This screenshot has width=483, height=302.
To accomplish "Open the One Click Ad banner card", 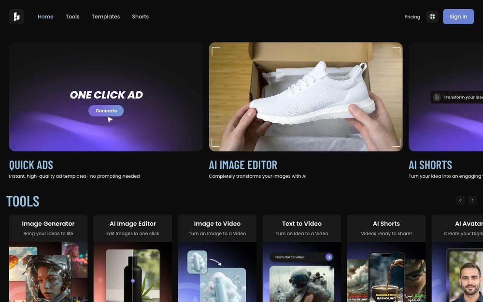I will click(x=106, y=97).
